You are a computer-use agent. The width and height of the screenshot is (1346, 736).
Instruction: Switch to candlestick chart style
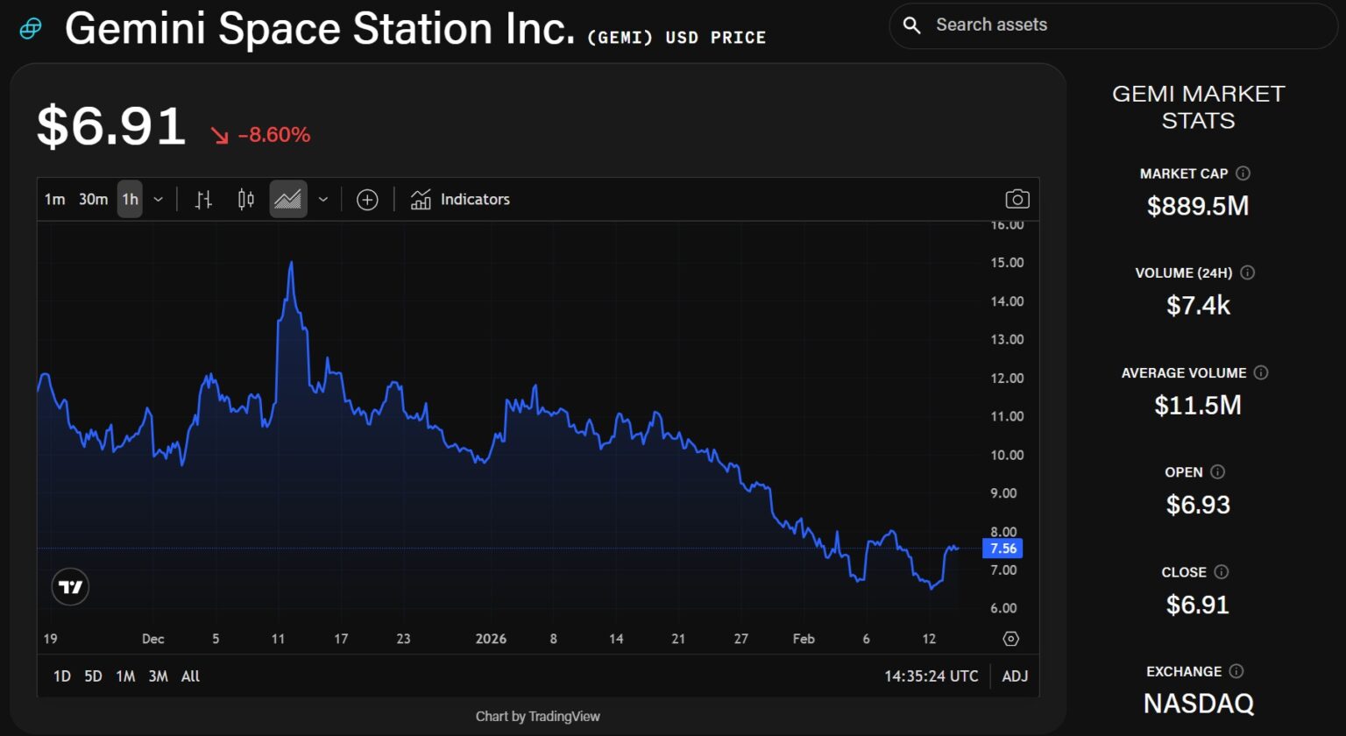coord(246,200)
